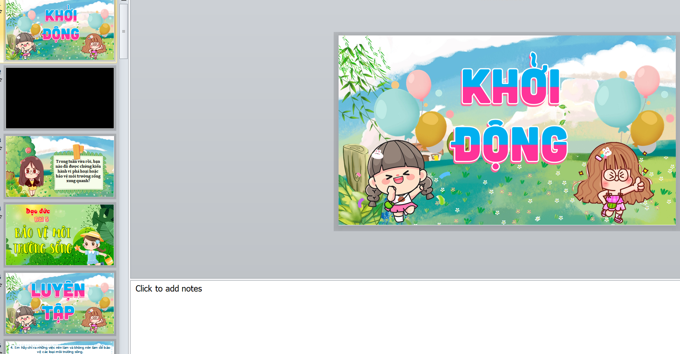Select the black blank slide thumbnail

point(60,98)
